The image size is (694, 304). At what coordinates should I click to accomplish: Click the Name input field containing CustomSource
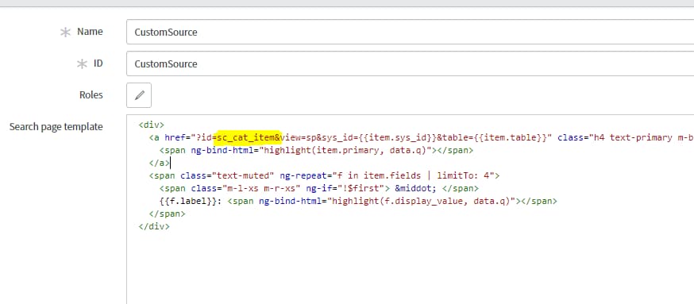[x=410, y=32]
